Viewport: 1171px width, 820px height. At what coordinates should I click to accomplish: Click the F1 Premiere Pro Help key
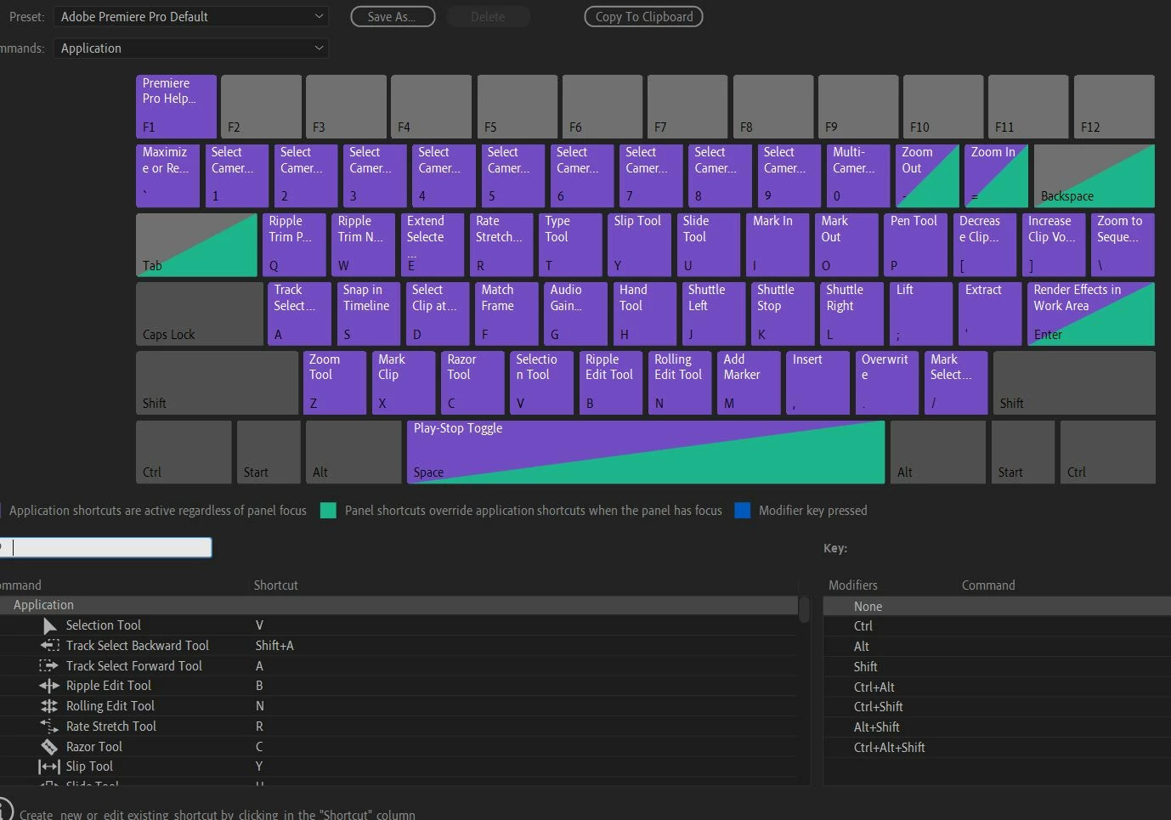tap(176, 106)
